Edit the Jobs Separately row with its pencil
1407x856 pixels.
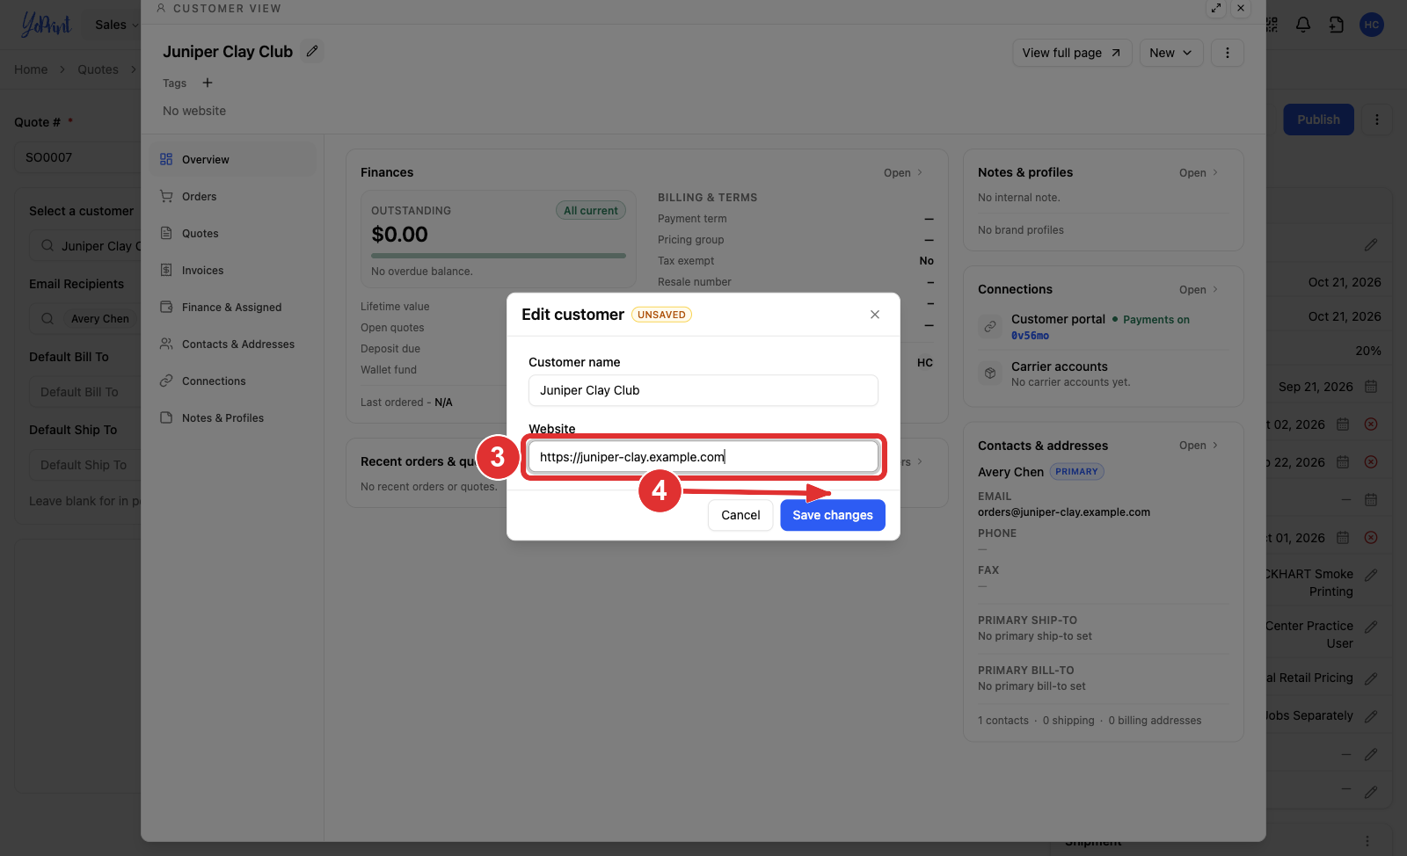pos(1371,716)
